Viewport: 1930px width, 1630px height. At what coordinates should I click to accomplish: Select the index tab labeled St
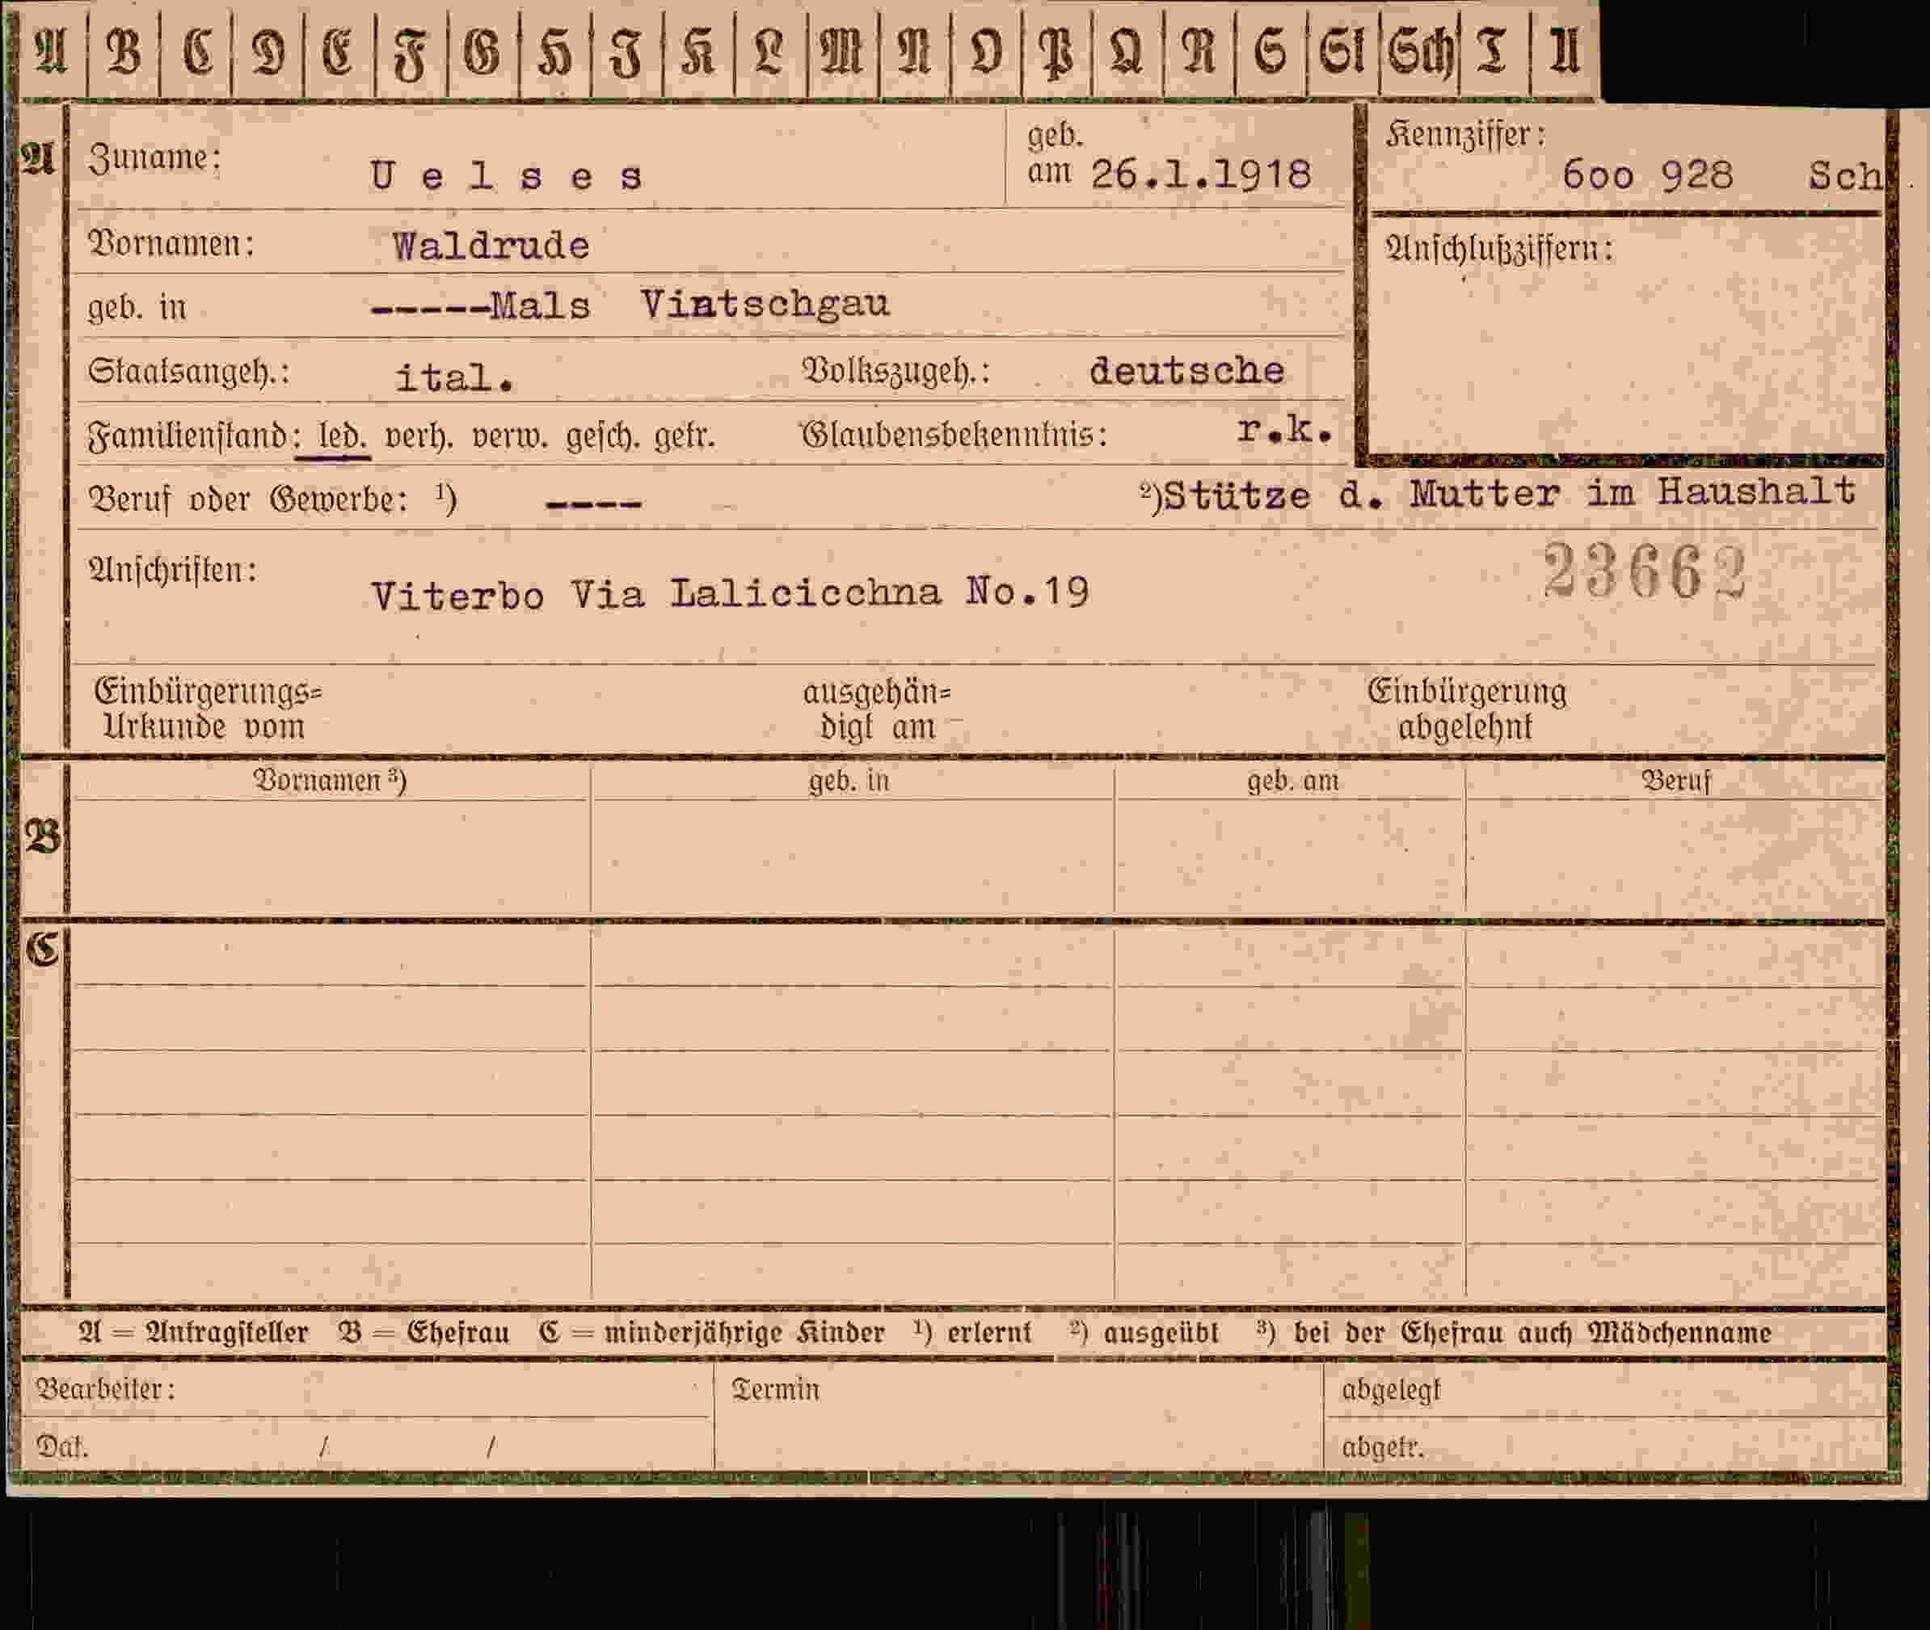[x=1342, y=51]
